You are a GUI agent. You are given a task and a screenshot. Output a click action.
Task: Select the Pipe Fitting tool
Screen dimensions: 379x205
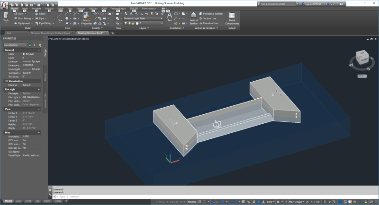point(44,23)
